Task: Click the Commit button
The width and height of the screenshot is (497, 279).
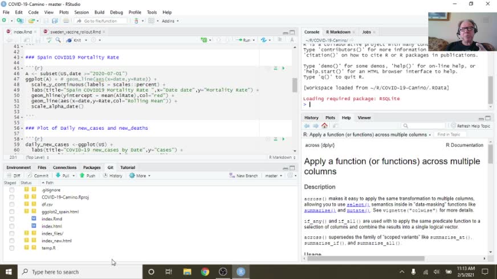Action: coord(38,176)
